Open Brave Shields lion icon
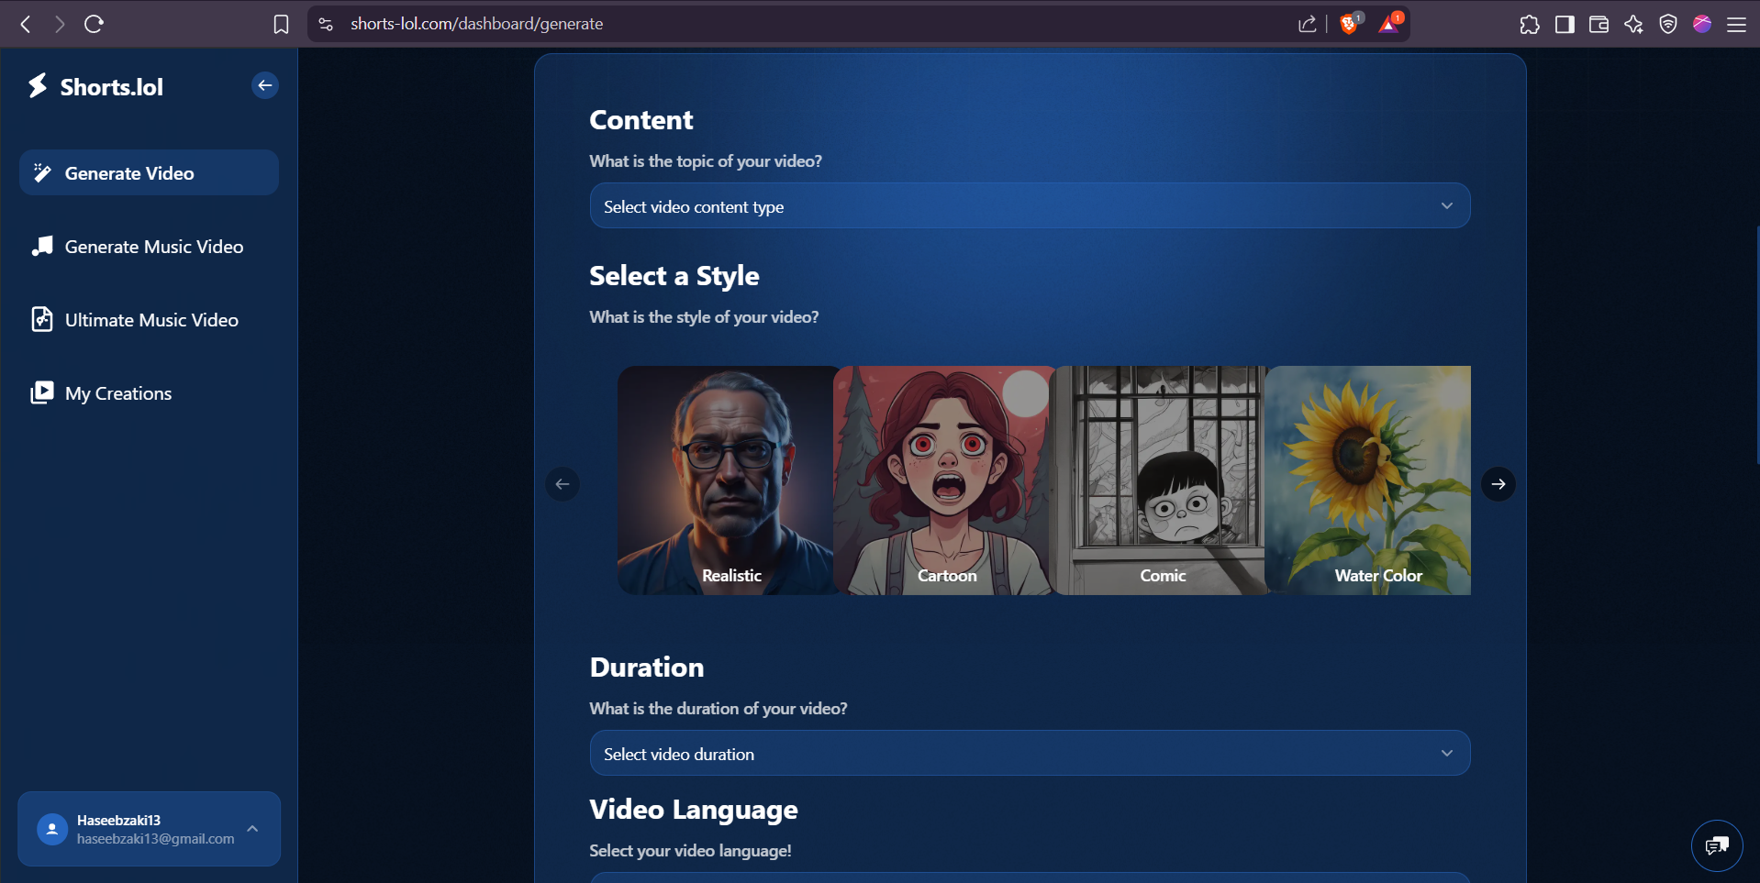 click(x=1350, y=24)
